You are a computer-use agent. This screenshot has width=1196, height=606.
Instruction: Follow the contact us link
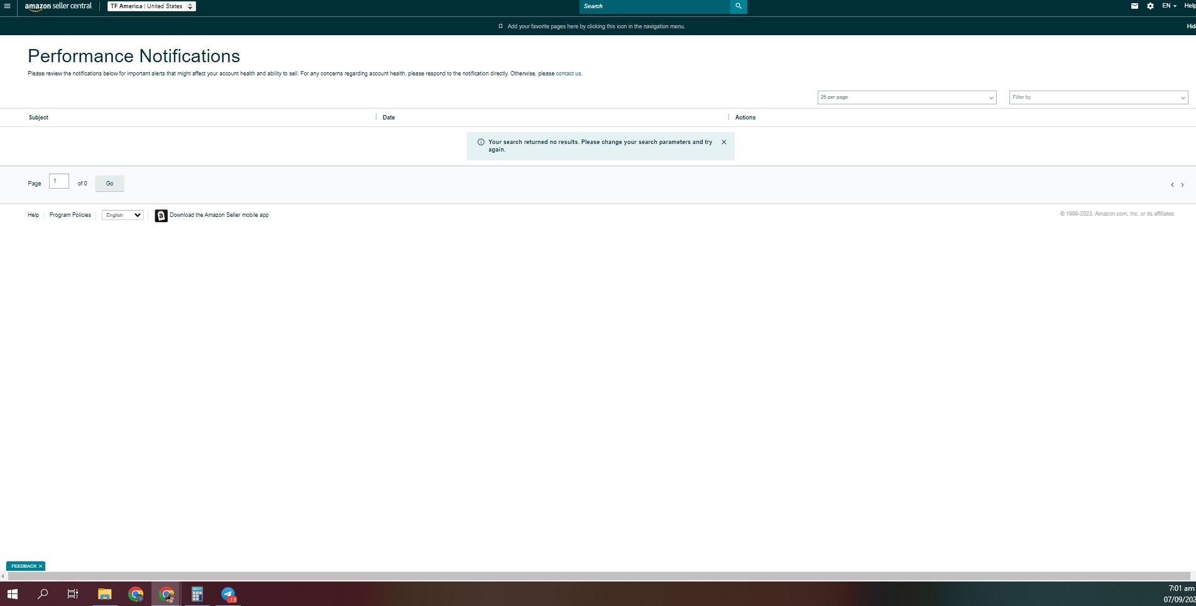pyautogui.click(x=568, y=74)
